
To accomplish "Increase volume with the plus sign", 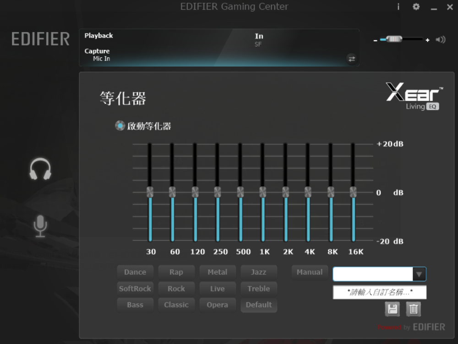I will pos(428,40).
